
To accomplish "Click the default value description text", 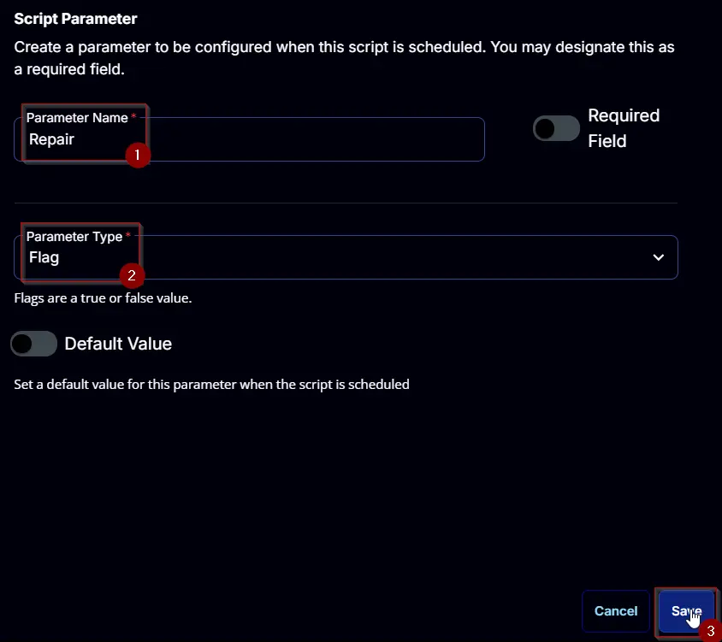I will (x=211, y=385).
